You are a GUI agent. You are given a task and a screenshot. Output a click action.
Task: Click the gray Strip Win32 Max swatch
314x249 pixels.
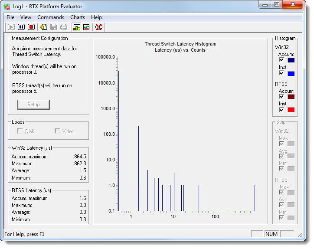click(291, 144)
